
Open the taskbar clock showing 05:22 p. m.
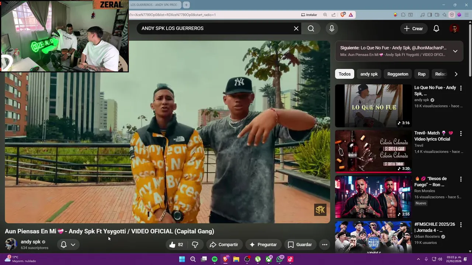(454, 259)
